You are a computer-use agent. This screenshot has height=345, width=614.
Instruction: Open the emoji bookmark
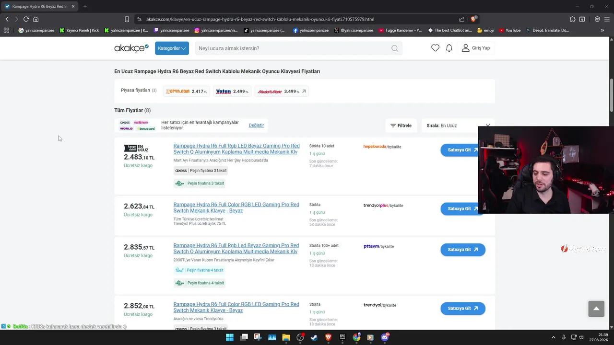click(485, 30)
